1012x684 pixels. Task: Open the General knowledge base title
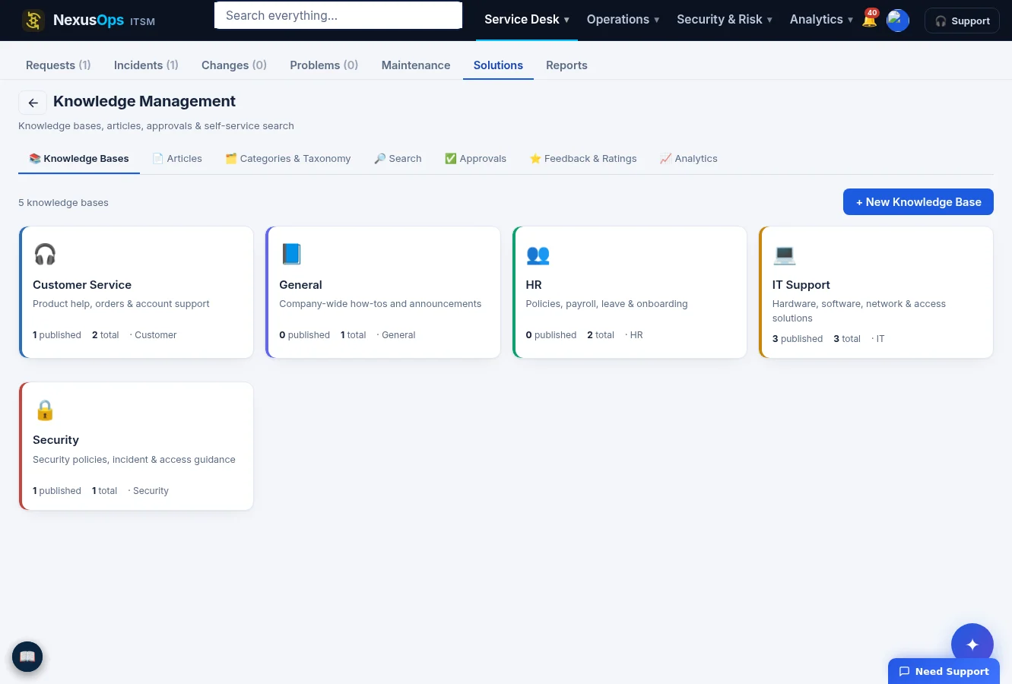[x=300, y=285]
